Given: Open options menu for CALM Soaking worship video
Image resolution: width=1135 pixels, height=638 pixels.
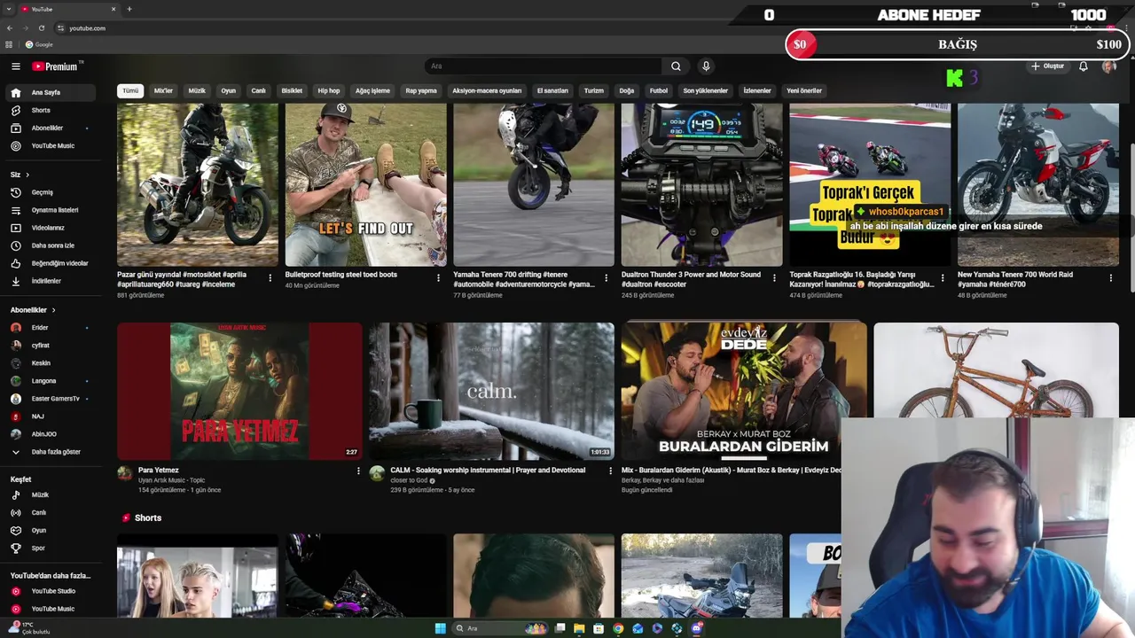Looking at the screenshot, I should pyautogui.click(x=610, y=471).
